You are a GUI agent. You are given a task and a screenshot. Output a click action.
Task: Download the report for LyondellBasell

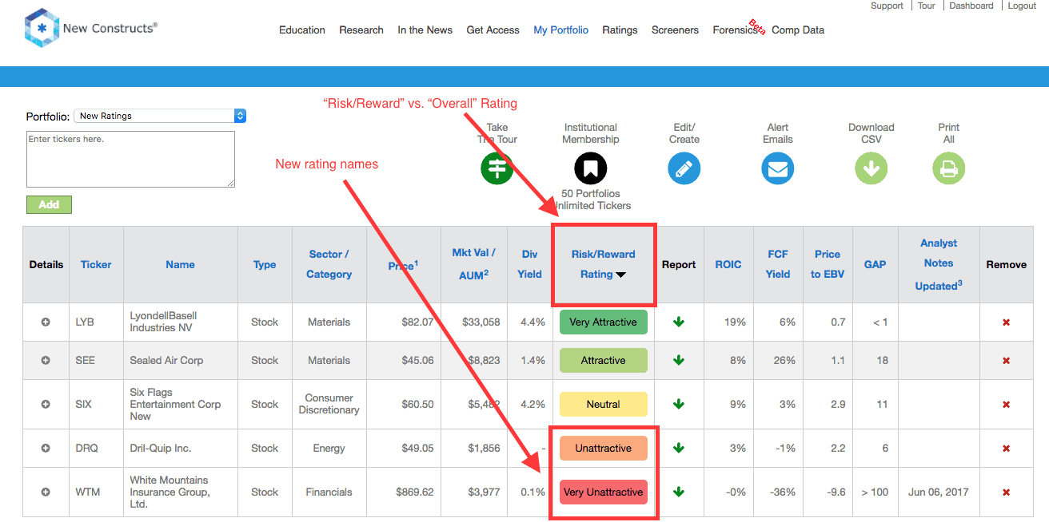pos(679,322)
